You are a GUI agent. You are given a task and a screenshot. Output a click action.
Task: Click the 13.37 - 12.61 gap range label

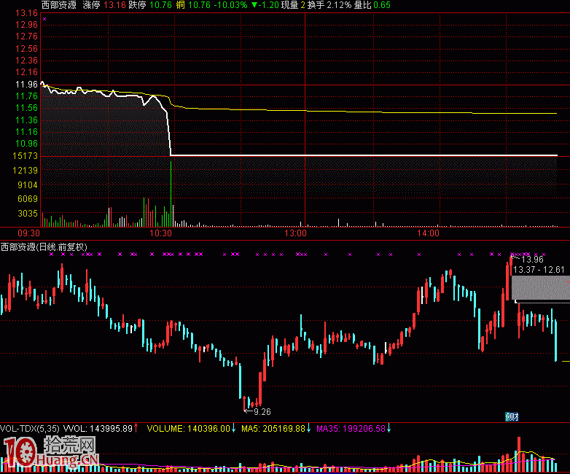(x=539, y=270)
